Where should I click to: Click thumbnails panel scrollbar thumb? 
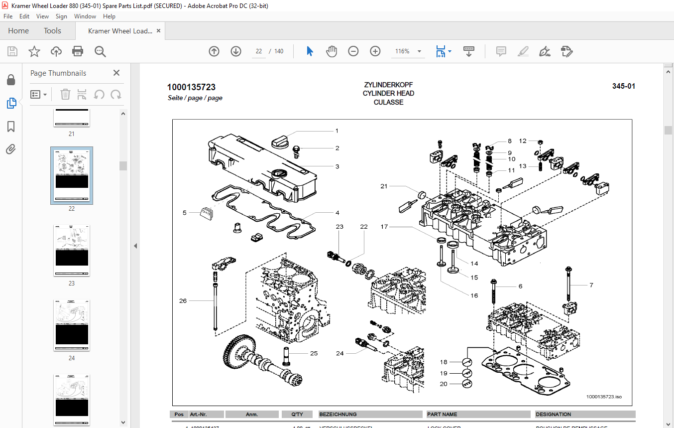coord(123,166)
